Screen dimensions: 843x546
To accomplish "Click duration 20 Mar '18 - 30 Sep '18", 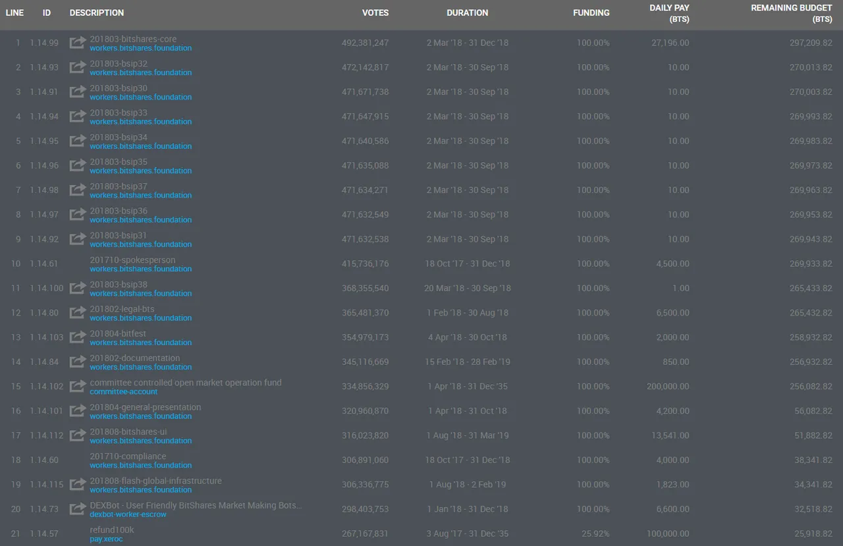I will (x=468, y=288).
